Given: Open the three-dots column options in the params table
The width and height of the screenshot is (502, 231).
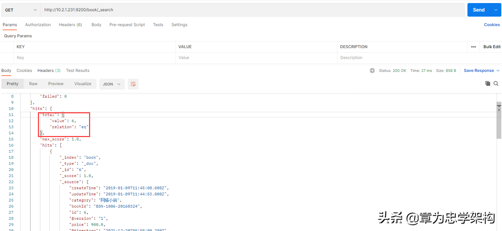Looking at the screenshot, I should coord(474,47).
